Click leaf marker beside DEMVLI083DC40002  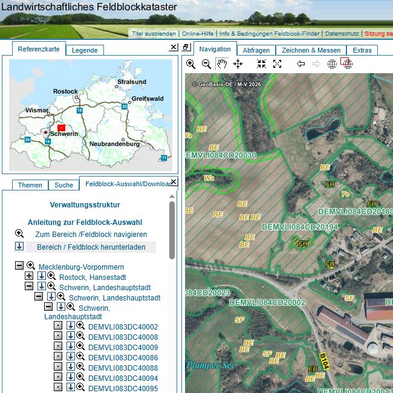click(x=58, y=325)
